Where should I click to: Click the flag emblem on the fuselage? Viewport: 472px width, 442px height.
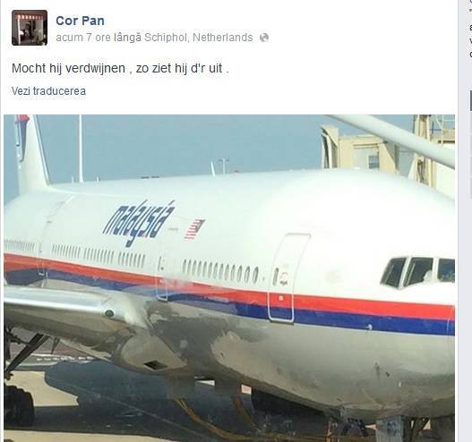[194, 229]
